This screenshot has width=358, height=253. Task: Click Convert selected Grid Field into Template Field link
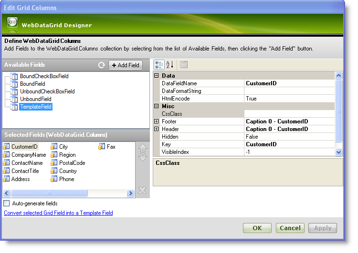click(x=58, y=213)
